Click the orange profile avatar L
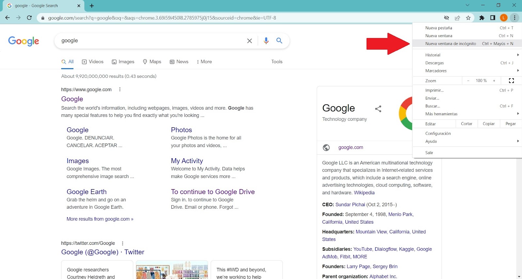 [x=504, y=18]
